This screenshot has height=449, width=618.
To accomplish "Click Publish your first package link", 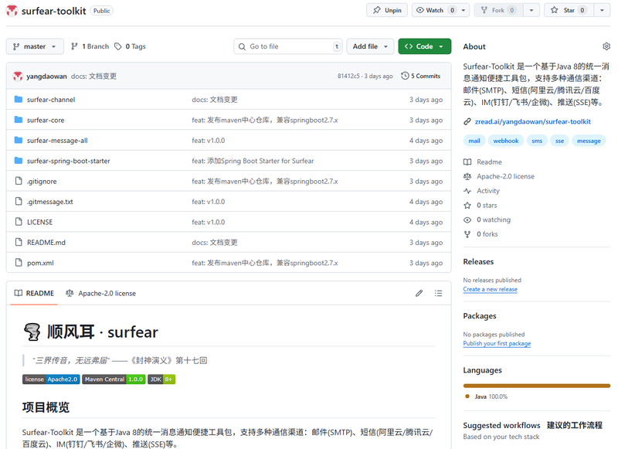I will point(497,343).
